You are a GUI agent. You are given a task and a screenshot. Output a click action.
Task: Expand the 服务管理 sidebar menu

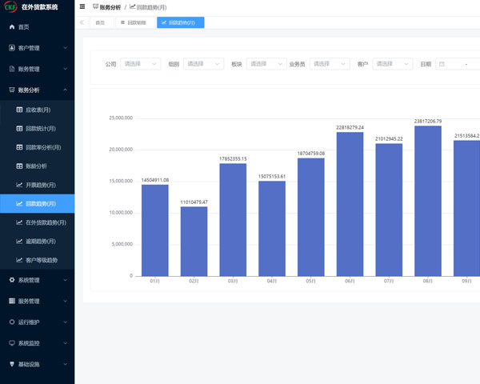click(37, 302)
